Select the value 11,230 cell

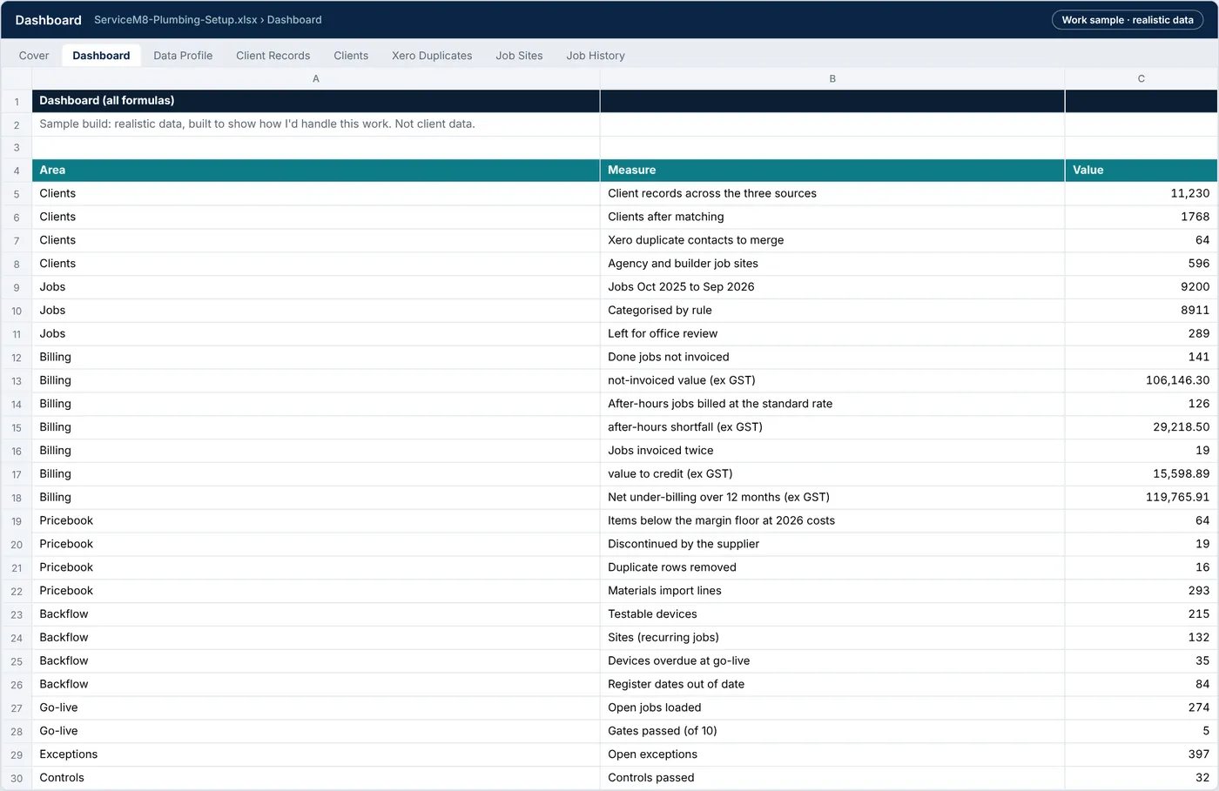(x=1141, y=194)
